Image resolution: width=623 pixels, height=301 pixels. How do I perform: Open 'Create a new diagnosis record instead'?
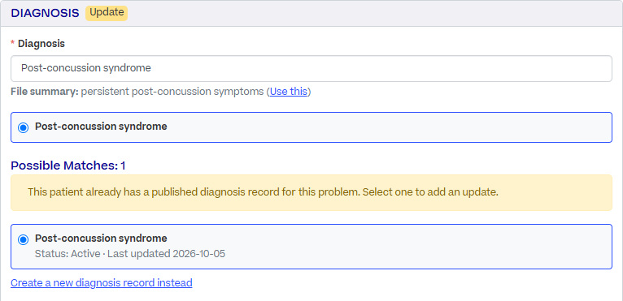tap(102, 283)
